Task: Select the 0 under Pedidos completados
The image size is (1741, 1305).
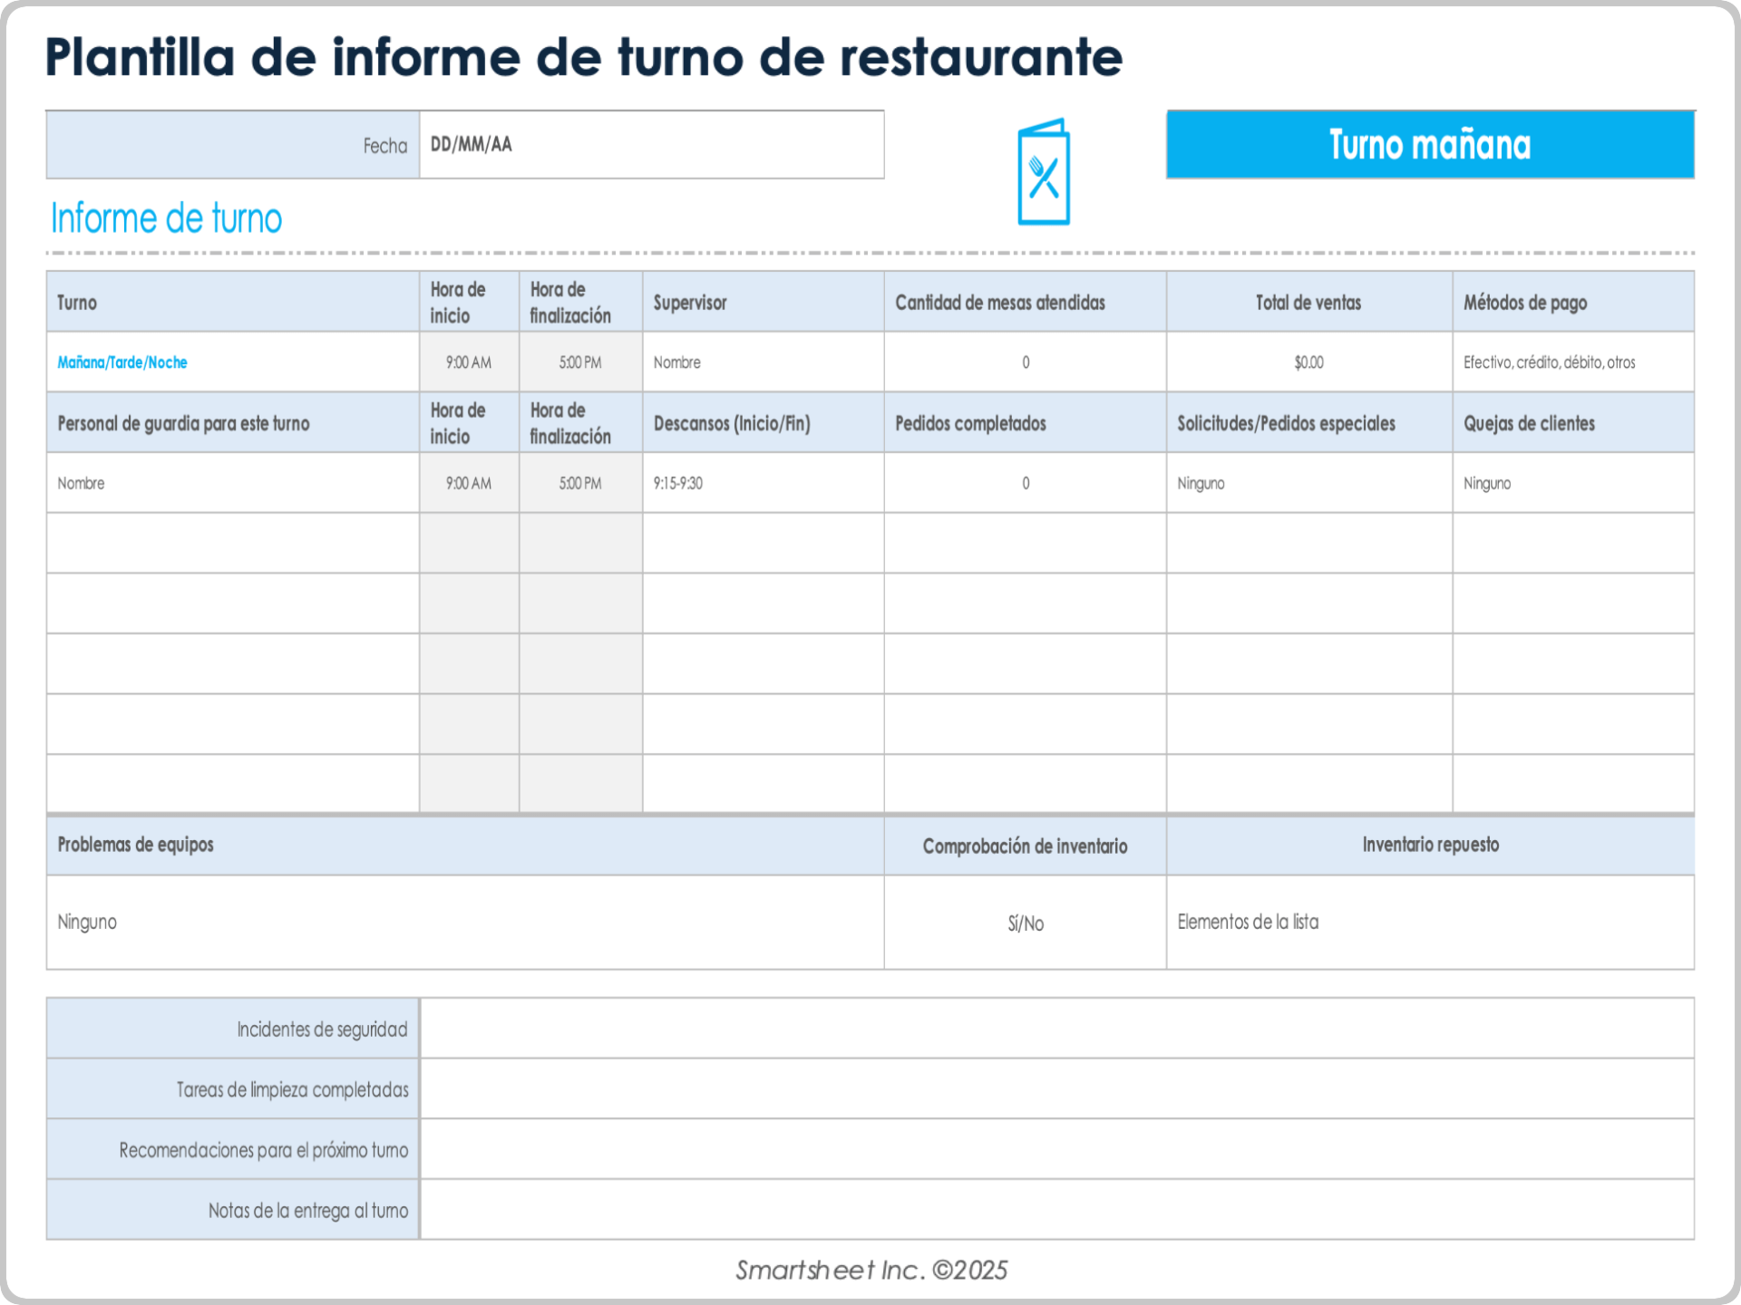Action: (x=1026, y=483)
